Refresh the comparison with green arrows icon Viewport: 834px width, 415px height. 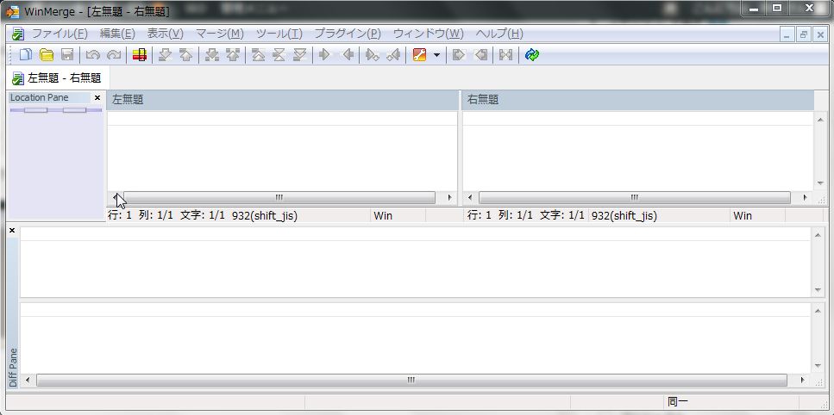click(532, 54)
